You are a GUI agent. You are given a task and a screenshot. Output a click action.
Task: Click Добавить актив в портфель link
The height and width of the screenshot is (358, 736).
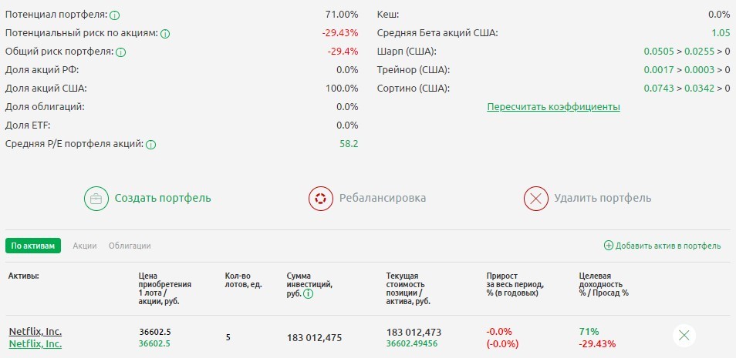pyautogui.click(x=668, y=246)
